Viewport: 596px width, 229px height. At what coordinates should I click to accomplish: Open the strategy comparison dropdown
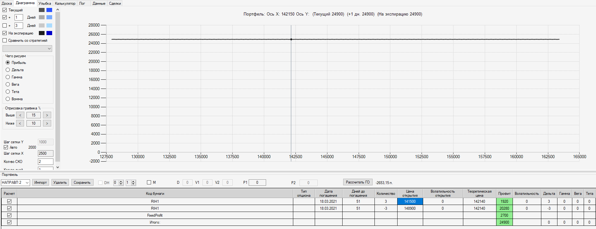[27, 48]
